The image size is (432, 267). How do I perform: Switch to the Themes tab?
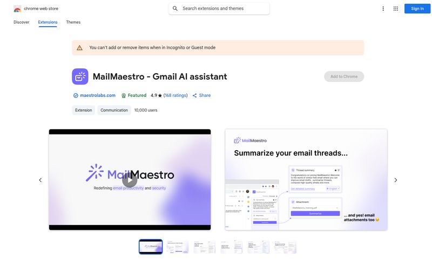[x=73, y=22]
